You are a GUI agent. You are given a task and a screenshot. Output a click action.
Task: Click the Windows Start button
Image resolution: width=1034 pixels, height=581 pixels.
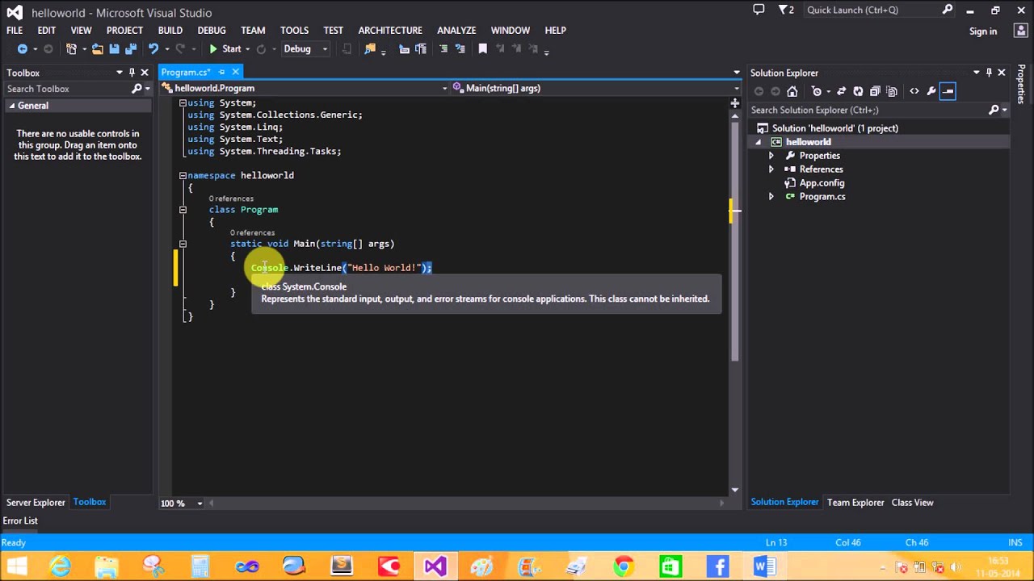16,566
